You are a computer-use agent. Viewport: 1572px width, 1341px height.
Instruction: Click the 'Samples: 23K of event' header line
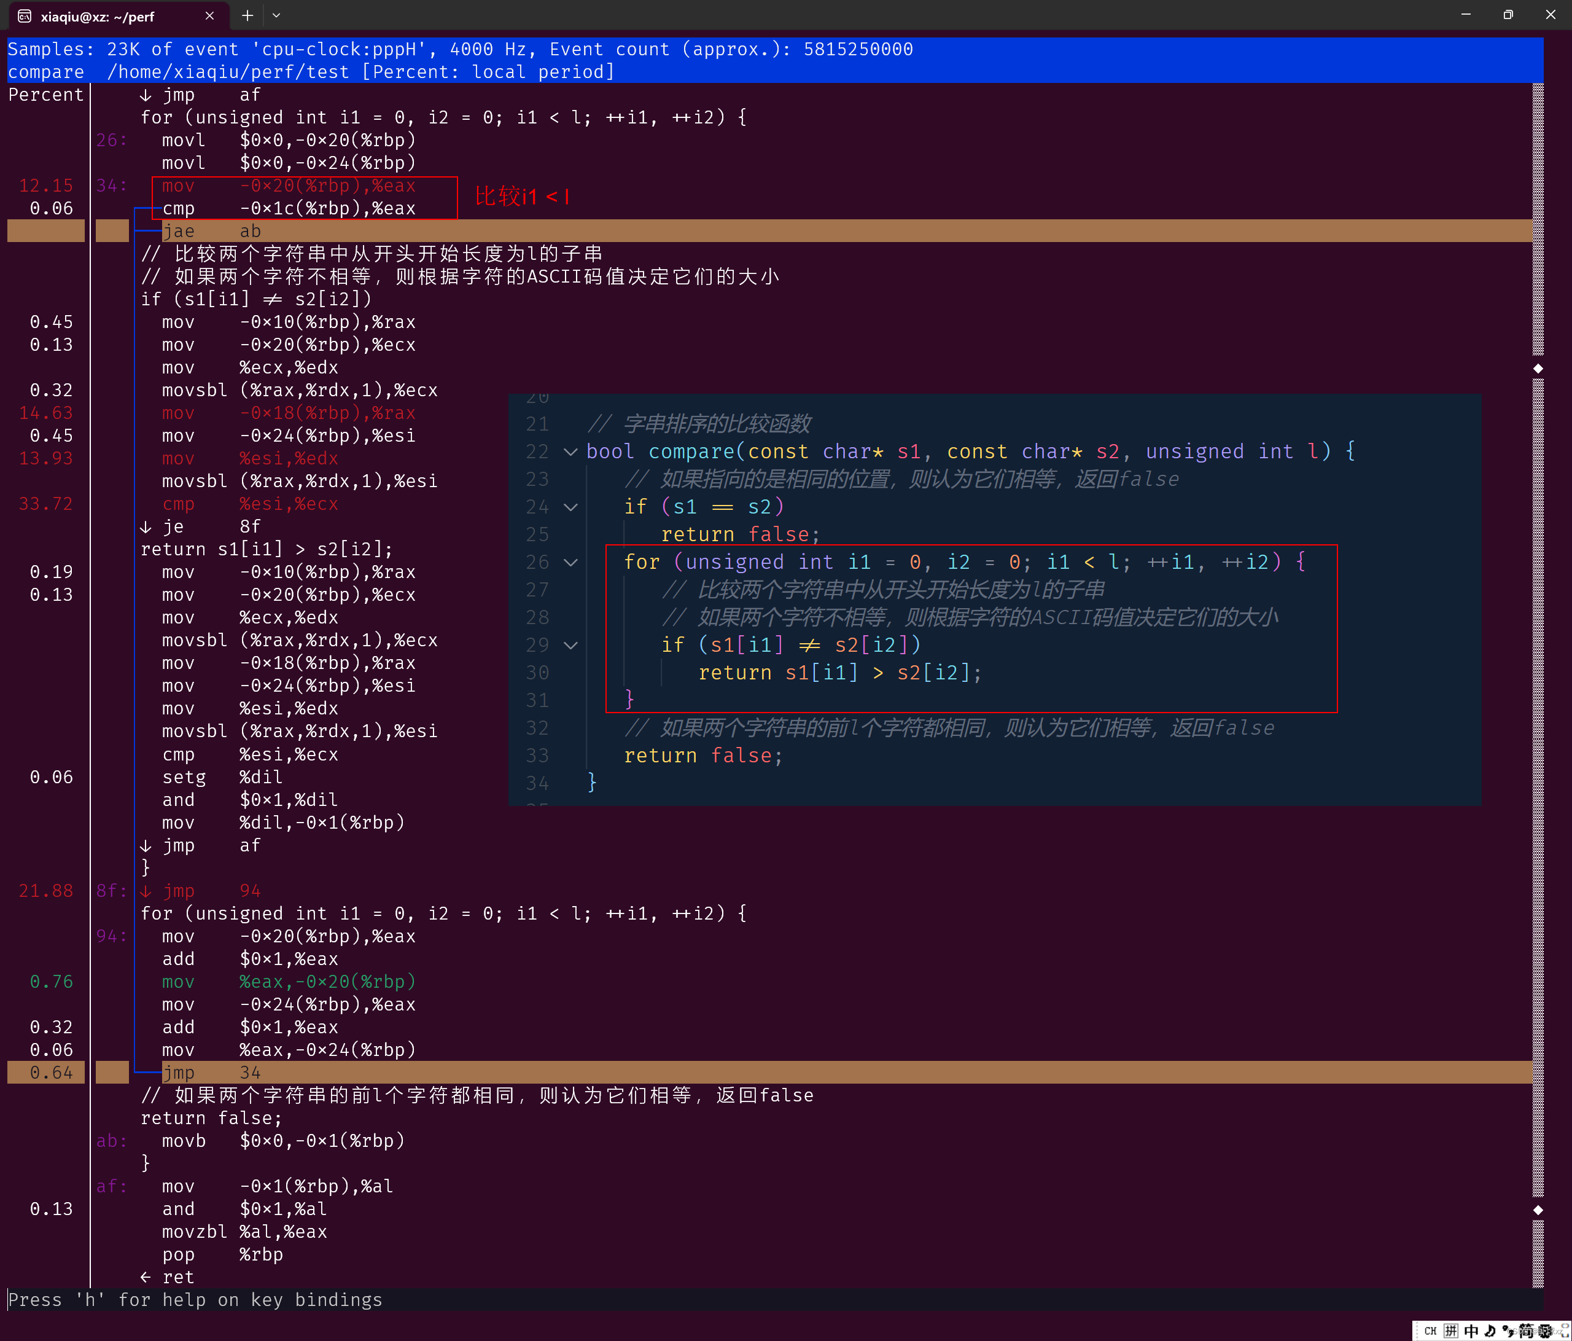click(461, 49)
